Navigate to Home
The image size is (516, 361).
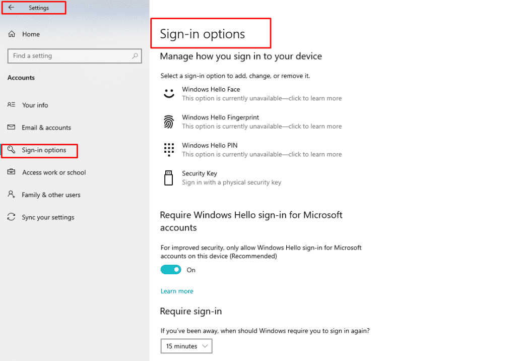31,34
